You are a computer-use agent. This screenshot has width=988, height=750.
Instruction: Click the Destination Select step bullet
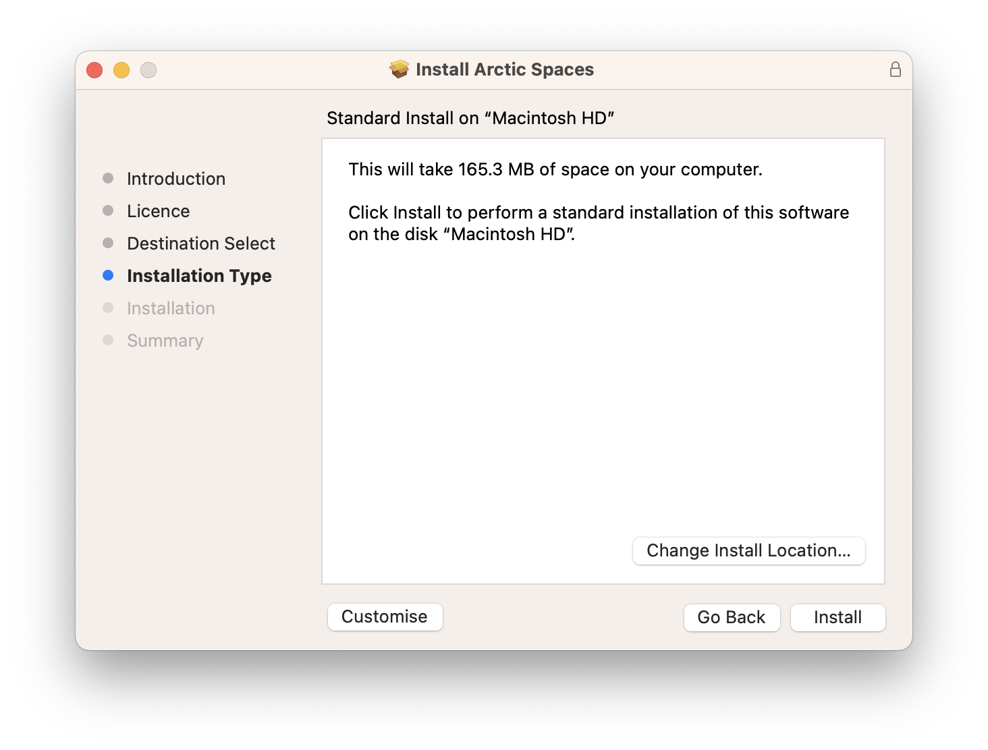pyautogui.click(x=108, y=243)
